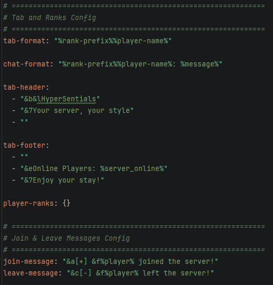The width and height of the screenshot is (273, 285).
Task: Click the "&7Your server, your style" line
Action: [x=77, y=111]
